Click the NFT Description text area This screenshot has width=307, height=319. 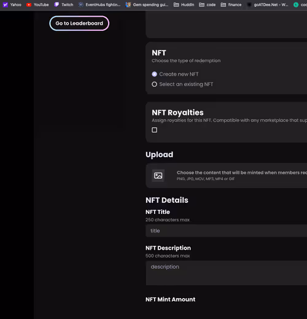[227, 273]
